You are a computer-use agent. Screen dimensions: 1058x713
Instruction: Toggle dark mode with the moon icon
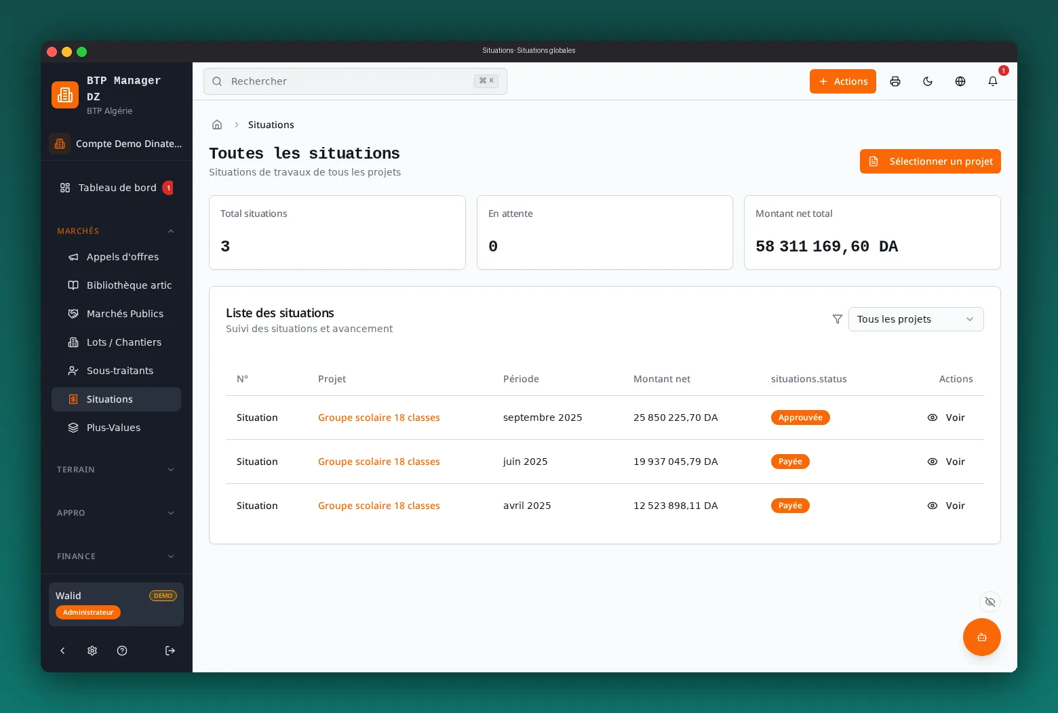(928, 81)
